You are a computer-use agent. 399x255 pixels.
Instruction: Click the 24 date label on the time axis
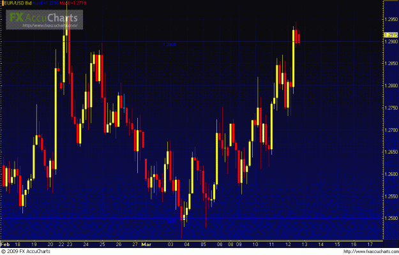click(x=86, y=245)
